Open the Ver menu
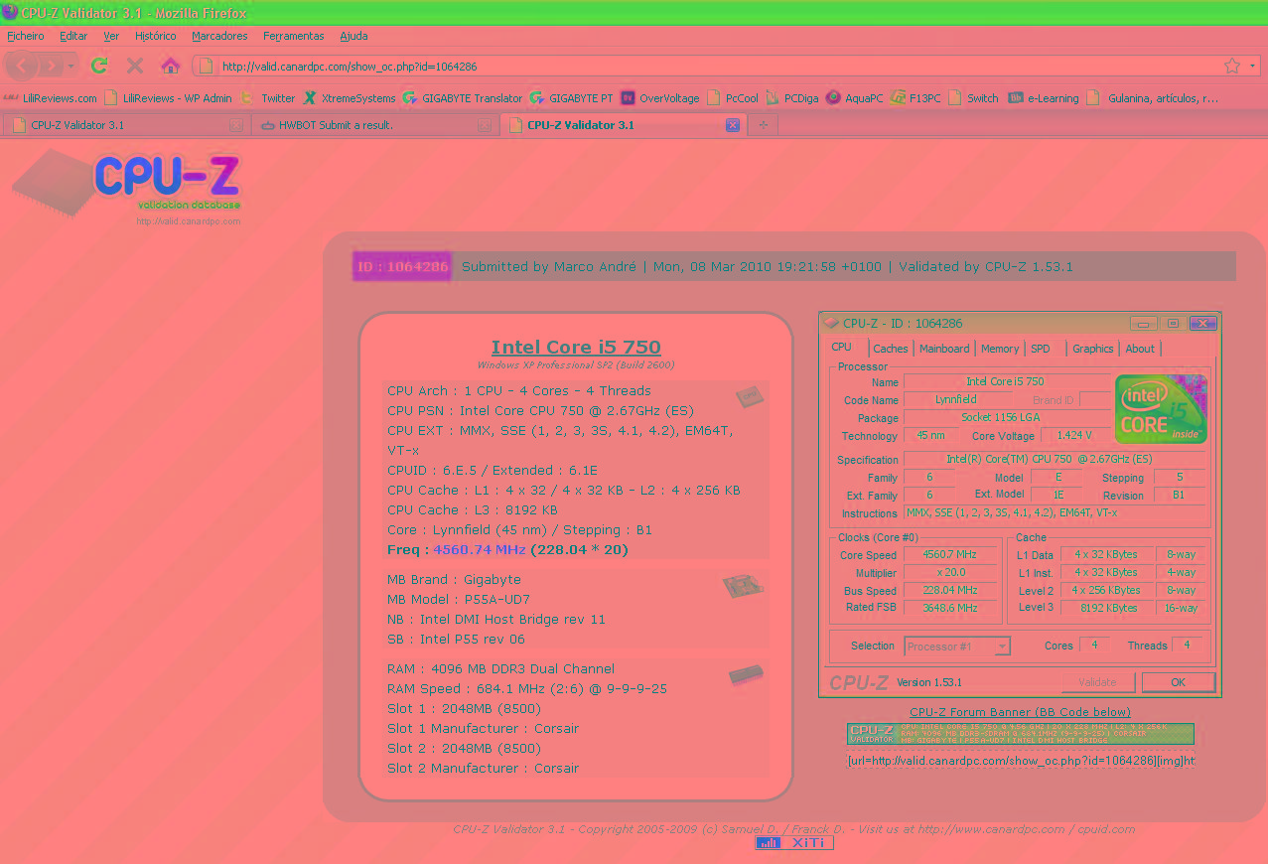 click(111, 36)
